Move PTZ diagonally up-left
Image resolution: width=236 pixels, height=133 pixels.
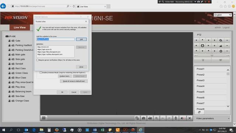196,40
